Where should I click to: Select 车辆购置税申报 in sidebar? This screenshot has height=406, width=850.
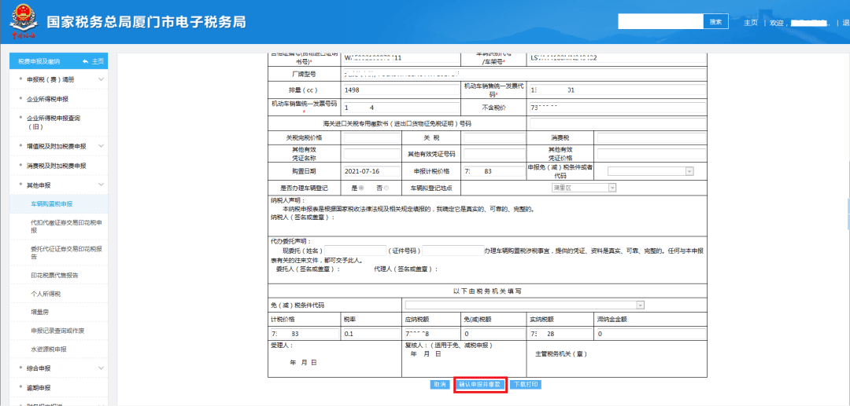click(52, 204)
